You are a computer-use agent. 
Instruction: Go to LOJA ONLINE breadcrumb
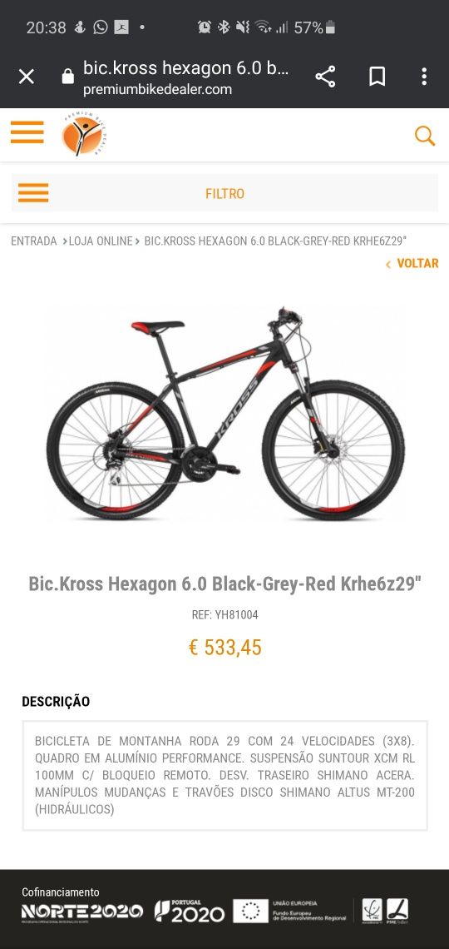[x=101, y=241]
